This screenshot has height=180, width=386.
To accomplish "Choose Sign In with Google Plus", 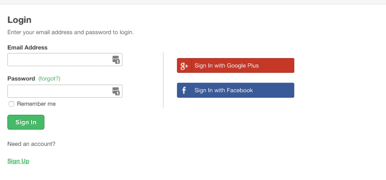I will (x=235, y=66).
